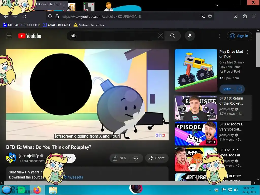Open Firefox from the taskbar

click(x=37, y=190)
